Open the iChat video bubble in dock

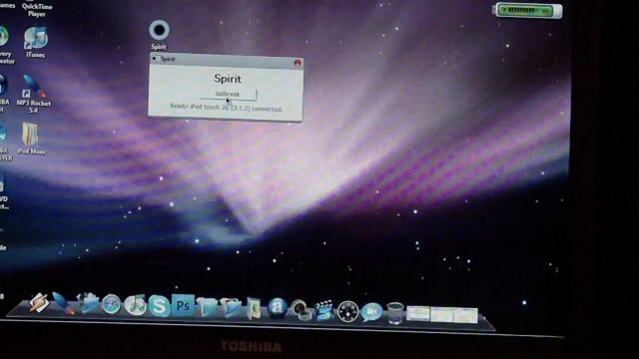(x=371, y=312)
